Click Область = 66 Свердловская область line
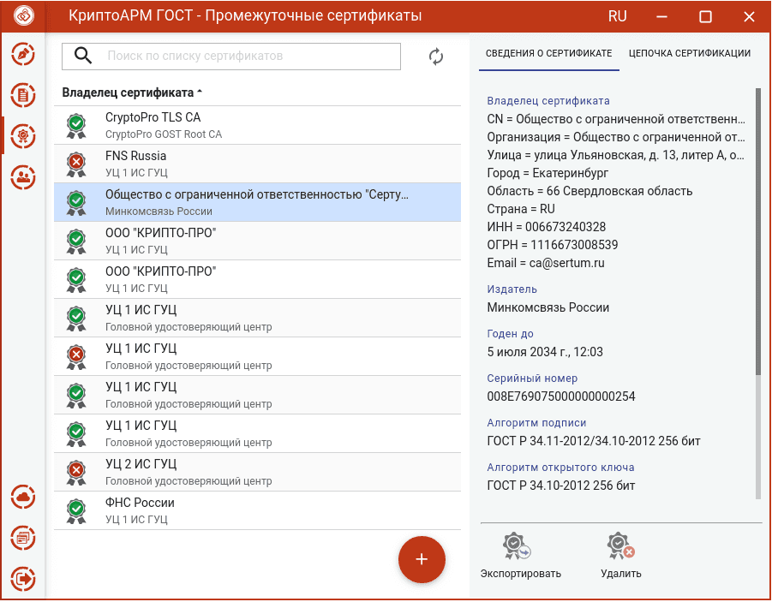Screen dimensions: 772x602 [589, 191]
